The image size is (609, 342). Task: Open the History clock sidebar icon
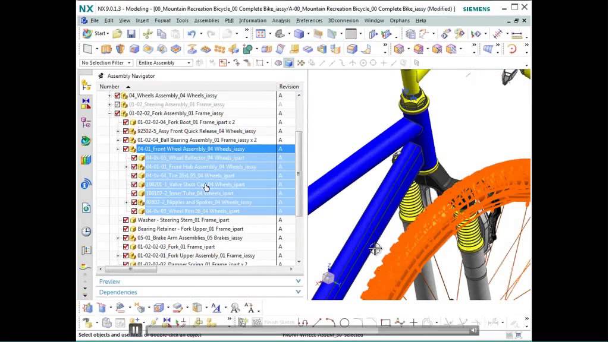(x=86, y=232)
